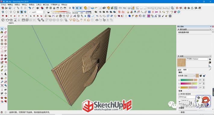Select the Eraser tool in left toolbar
This screenshot has width=214, height=115.
[x=5, y=32]
